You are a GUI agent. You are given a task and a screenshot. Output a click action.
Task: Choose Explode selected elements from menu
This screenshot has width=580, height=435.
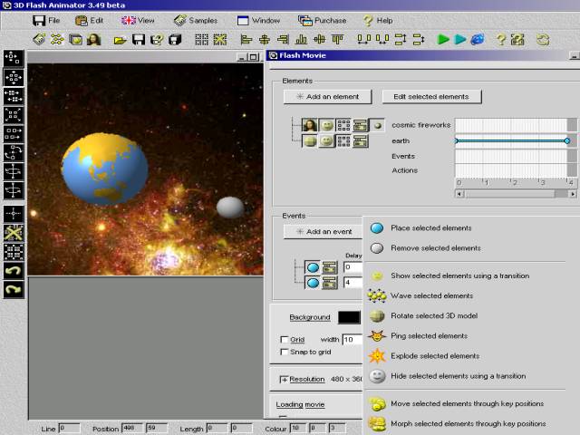(x=435, y=356)
